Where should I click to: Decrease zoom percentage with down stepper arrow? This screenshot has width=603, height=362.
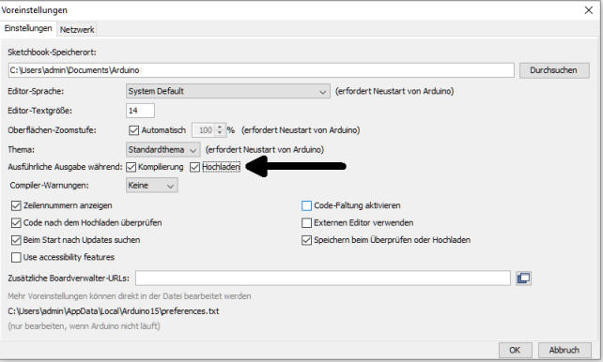(220, 133)
